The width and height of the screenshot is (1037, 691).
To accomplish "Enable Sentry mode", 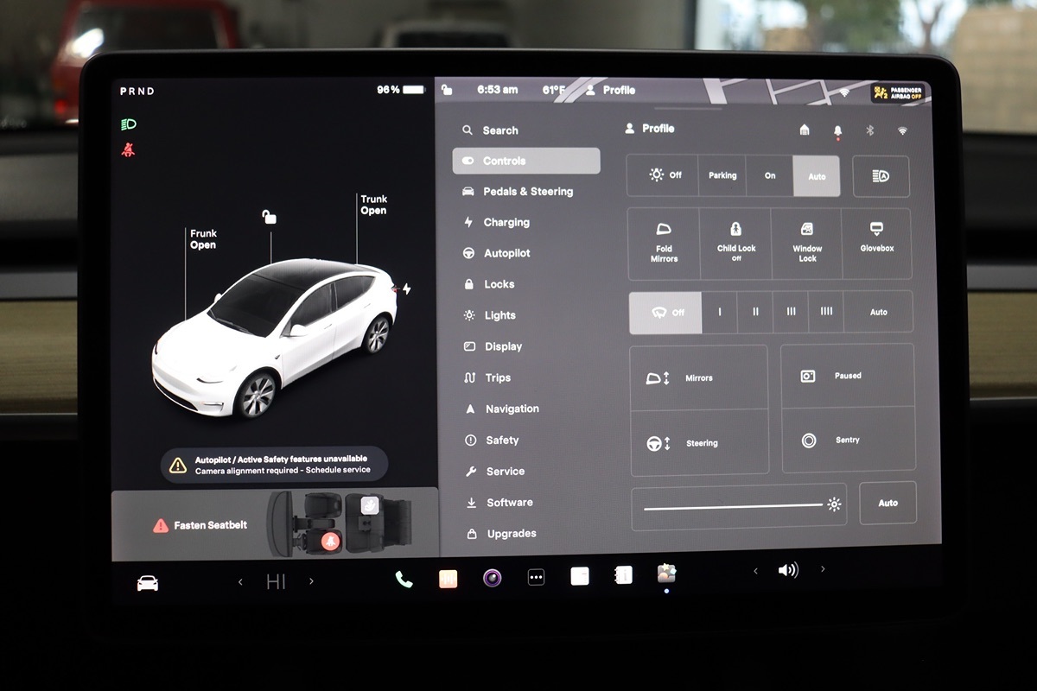I will coord(847,441).
